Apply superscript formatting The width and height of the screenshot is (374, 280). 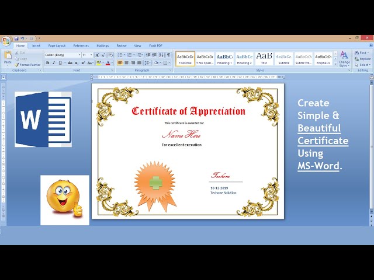pos(83,63)
